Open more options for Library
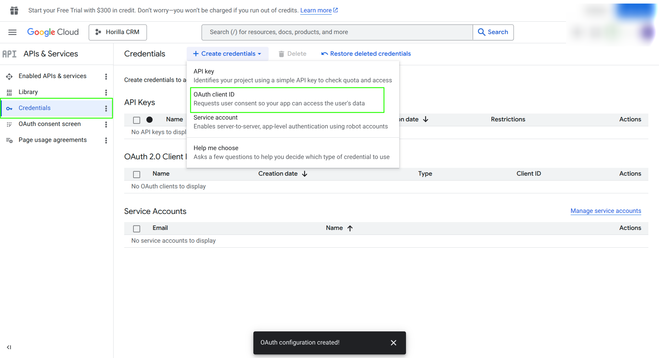The image size is (659, 358). point(106,93)
